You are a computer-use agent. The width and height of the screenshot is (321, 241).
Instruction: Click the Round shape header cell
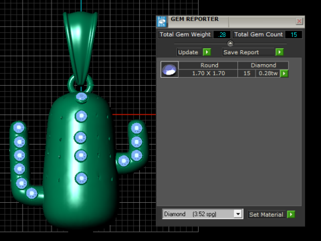click(x=208, y=65)
